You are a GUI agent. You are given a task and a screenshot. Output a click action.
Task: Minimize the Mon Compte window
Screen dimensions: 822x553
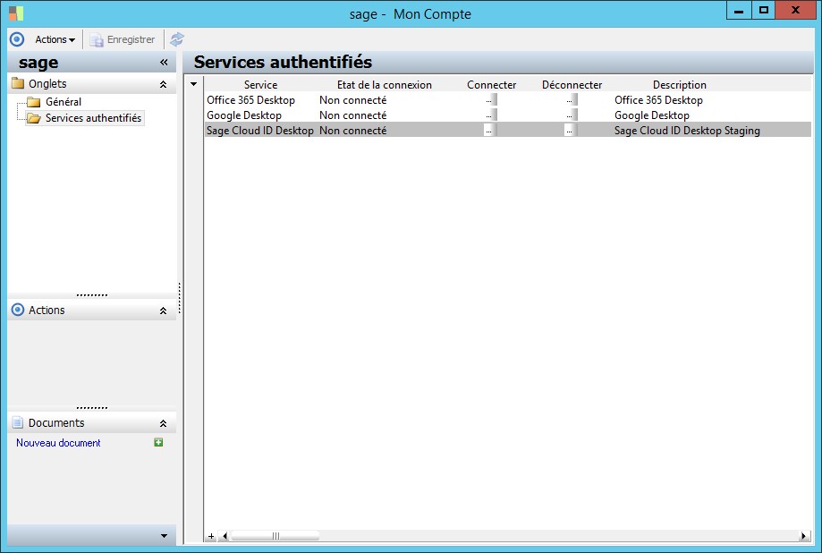pyautogui.click(x=739, y=11)
